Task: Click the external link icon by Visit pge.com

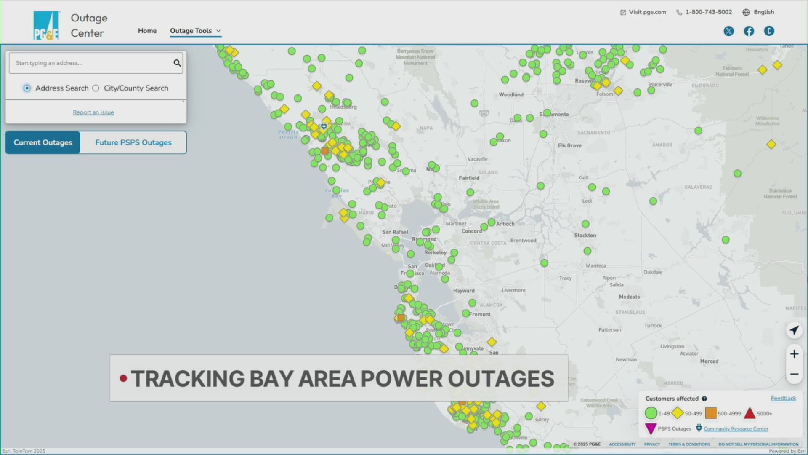Action: pyautogui.click(x=623, y=12)
